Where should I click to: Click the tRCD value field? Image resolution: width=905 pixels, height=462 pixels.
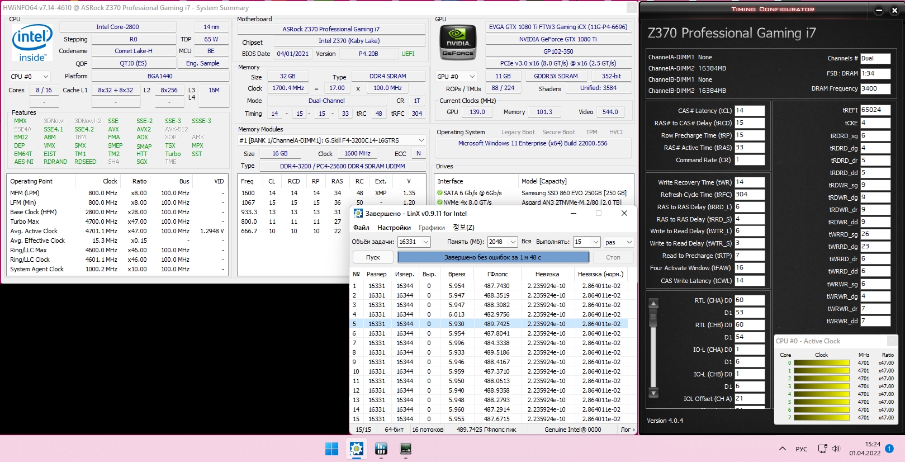750,123
